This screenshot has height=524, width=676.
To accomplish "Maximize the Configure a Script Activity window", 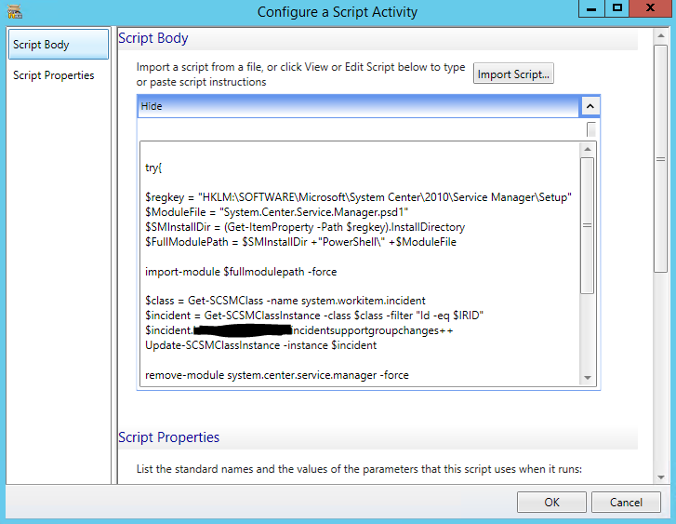I will (x=616, y=8).
